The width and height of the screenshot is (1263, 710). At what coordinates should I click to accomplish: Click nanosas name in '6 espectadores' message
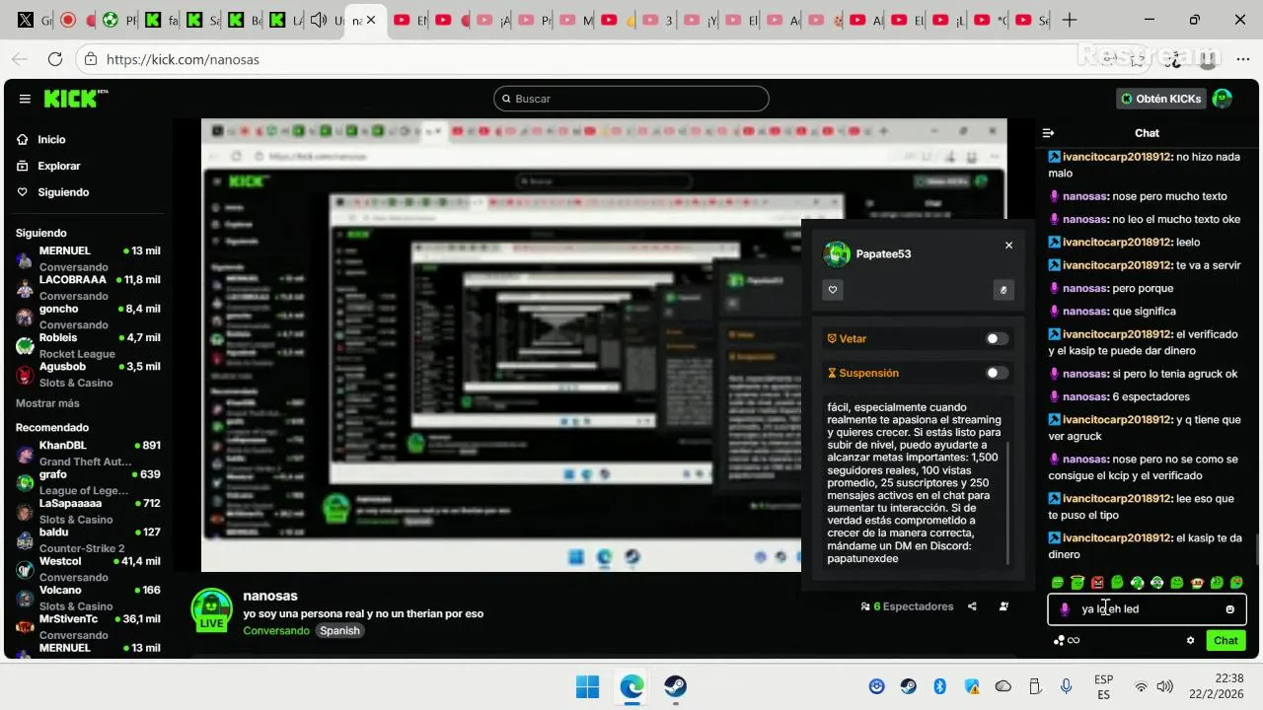click(x=1085, y=396)
